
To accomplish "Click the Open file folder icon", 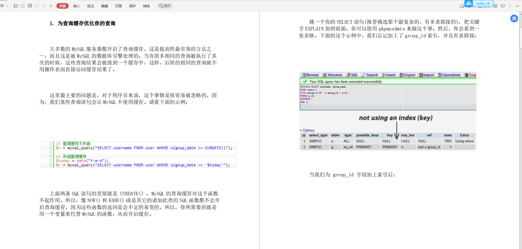I will 16,6.
